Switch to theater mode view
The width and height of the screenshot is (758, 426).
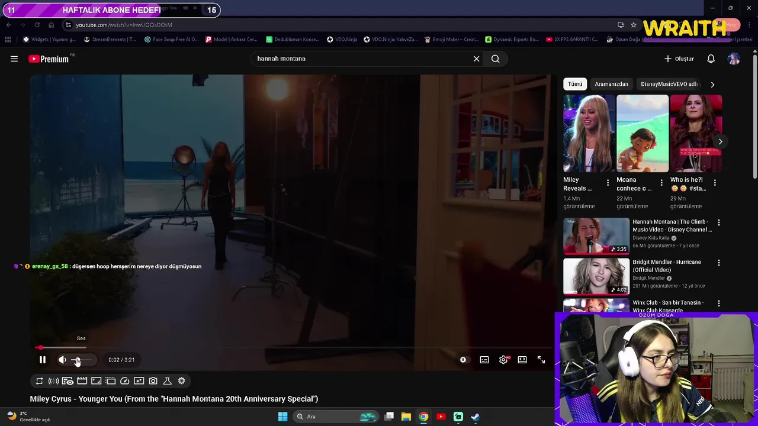(x=522, y=360)
